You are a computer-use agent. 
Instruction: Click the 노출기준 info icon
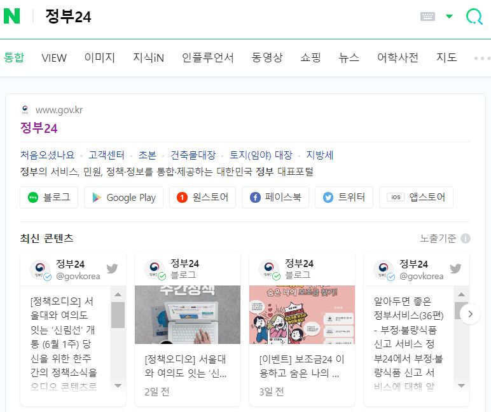[466, 238]
